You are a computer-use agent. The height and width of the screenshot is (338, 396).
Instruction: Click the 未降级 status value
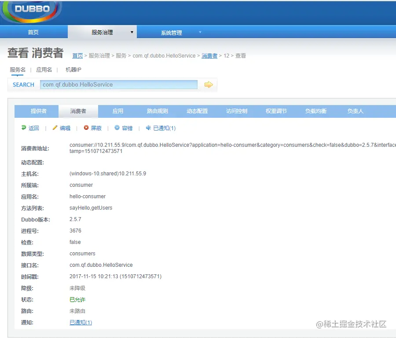coord(77,288)
